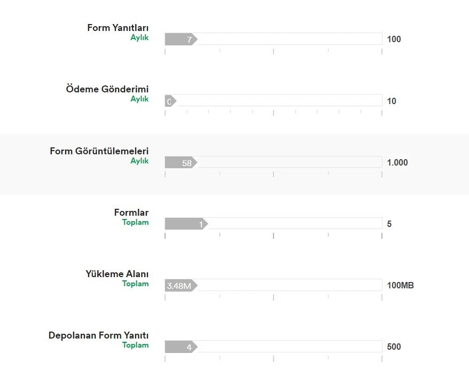Select the Ödeme Gönderimi heading

pos(107,89)
